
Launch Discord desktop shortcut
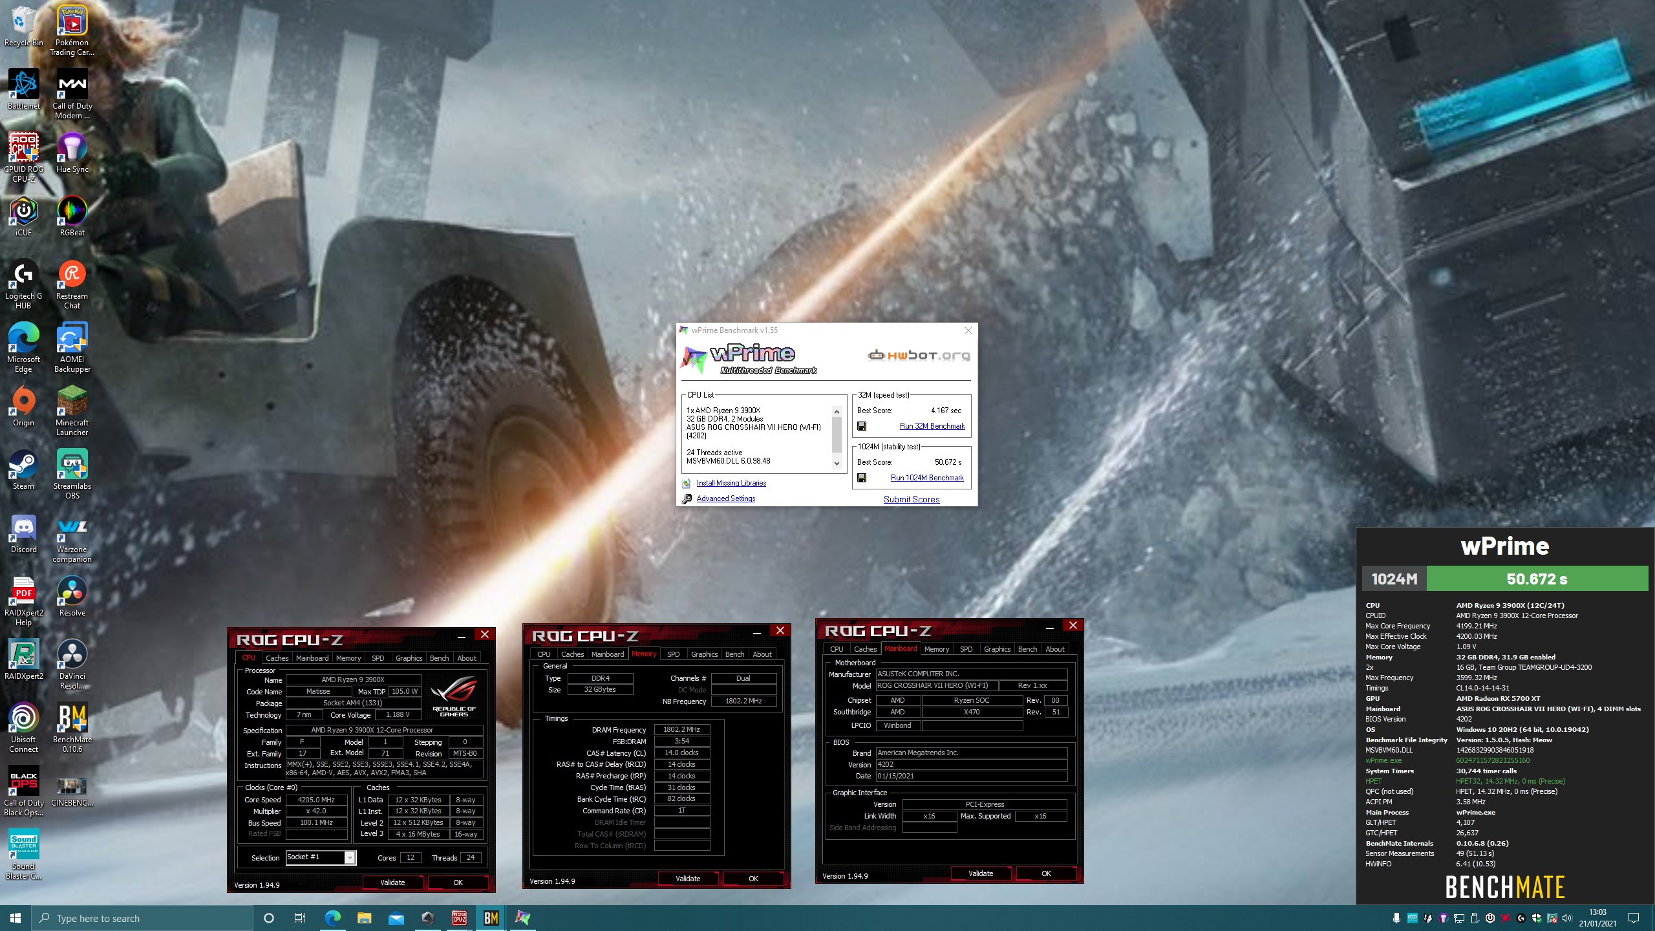pyautogui.click(x=23, y=533)
